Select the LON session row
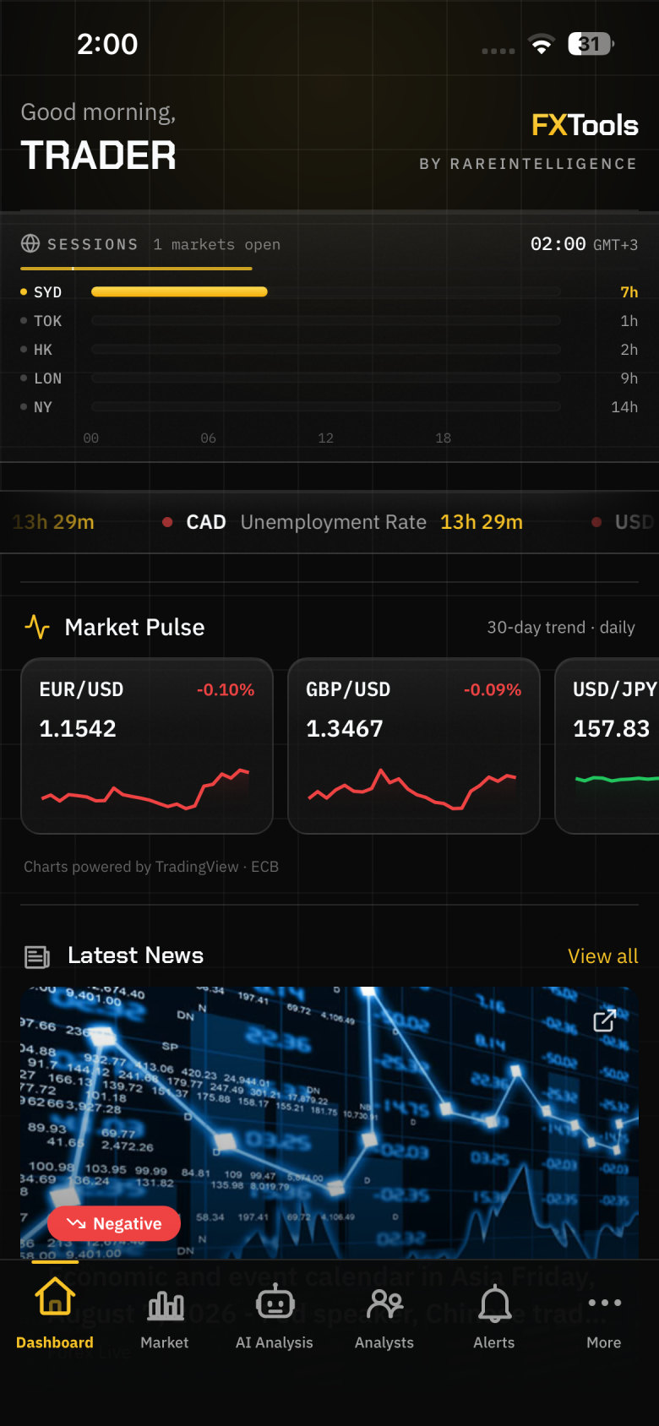 tap(329, 378)
